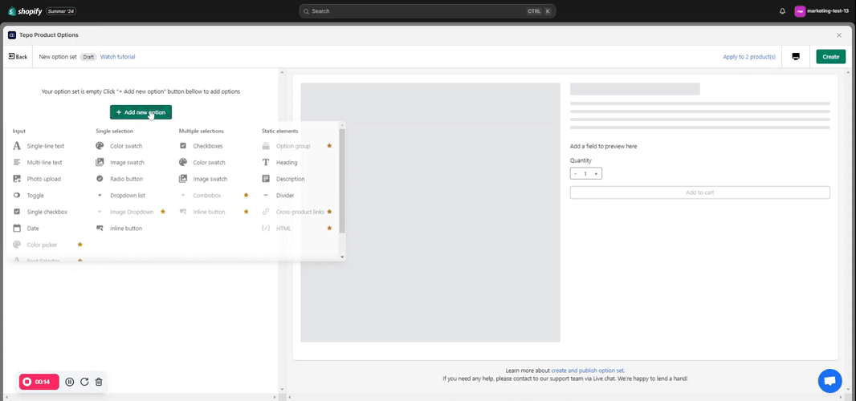
Task: Add a Heading static element
Action: 279,163
